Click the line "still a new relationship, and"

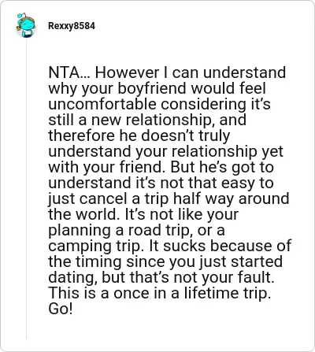point(147,120)
